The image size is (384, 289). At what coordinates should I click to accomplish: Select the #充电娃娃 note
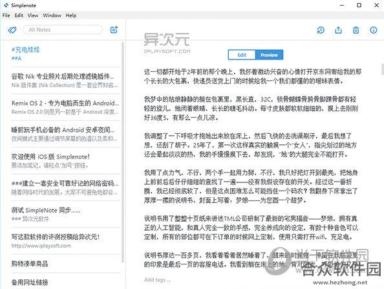[x=66, y=54]
